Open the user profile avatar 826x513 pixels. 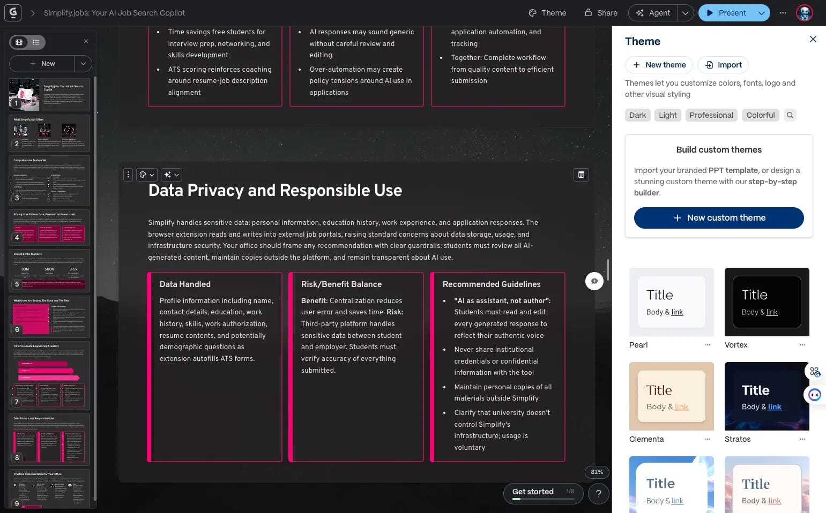[x=804, y=13]
